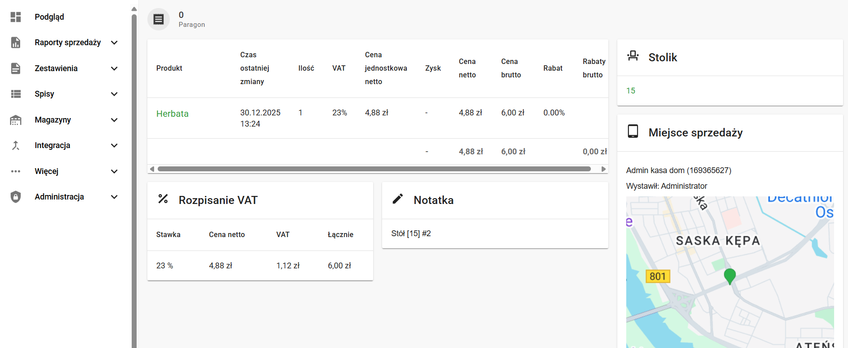The image size is (848, 348).
Task: Expand the Magazyny chevron arrow
Action: point(114,120)
